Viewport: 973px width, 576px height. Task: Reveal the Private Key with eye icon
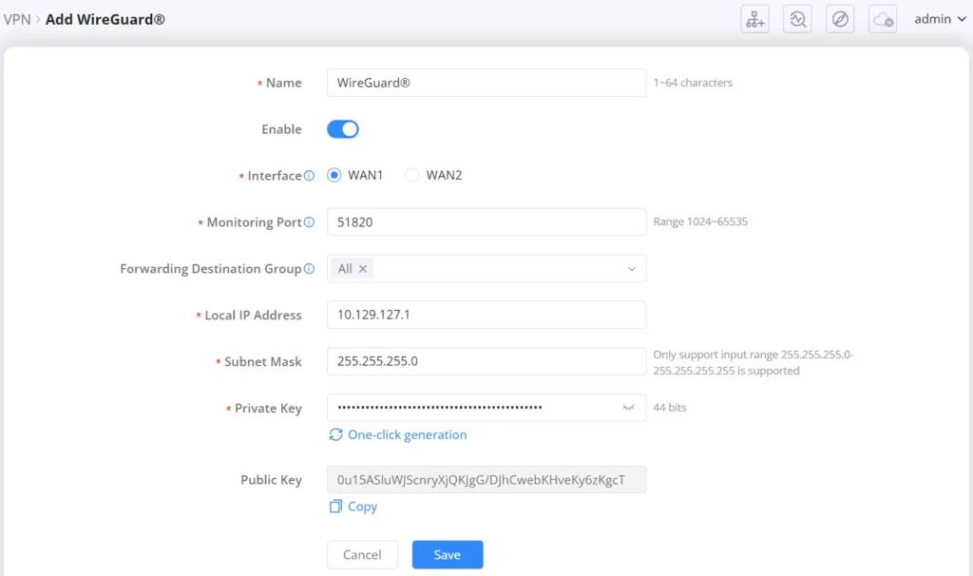[x=628, y=408]
